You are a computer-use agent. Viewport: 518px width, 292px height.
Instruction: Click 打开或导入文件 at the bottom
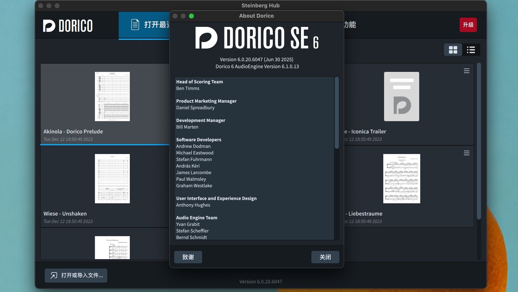coord(76,276)
